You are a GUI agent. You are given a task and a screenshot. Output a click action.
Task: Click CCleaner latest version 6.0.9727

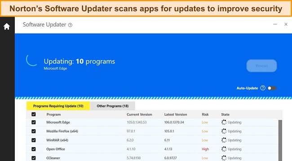point(170,158)
